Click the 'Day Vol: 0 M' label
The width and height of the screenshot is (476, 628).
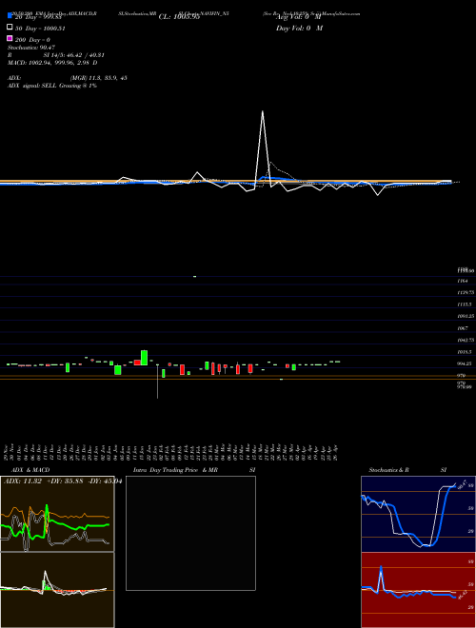click(299, 28)
